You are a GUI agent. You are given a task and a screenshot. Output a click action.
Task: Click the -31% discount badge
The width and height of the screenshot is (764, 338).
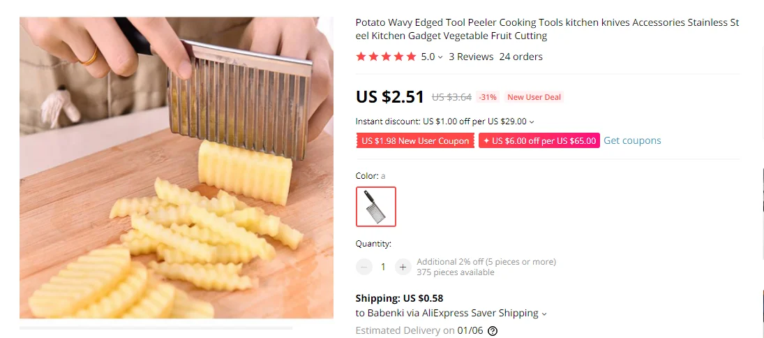pos(488,97)
